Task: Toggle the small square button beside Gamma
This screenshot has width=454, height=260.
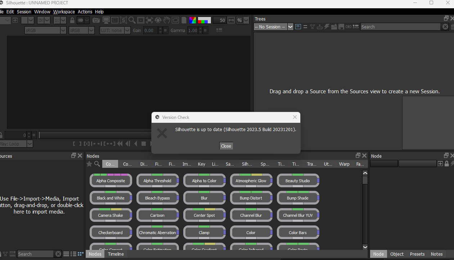Action: click(x=206, y=31)
